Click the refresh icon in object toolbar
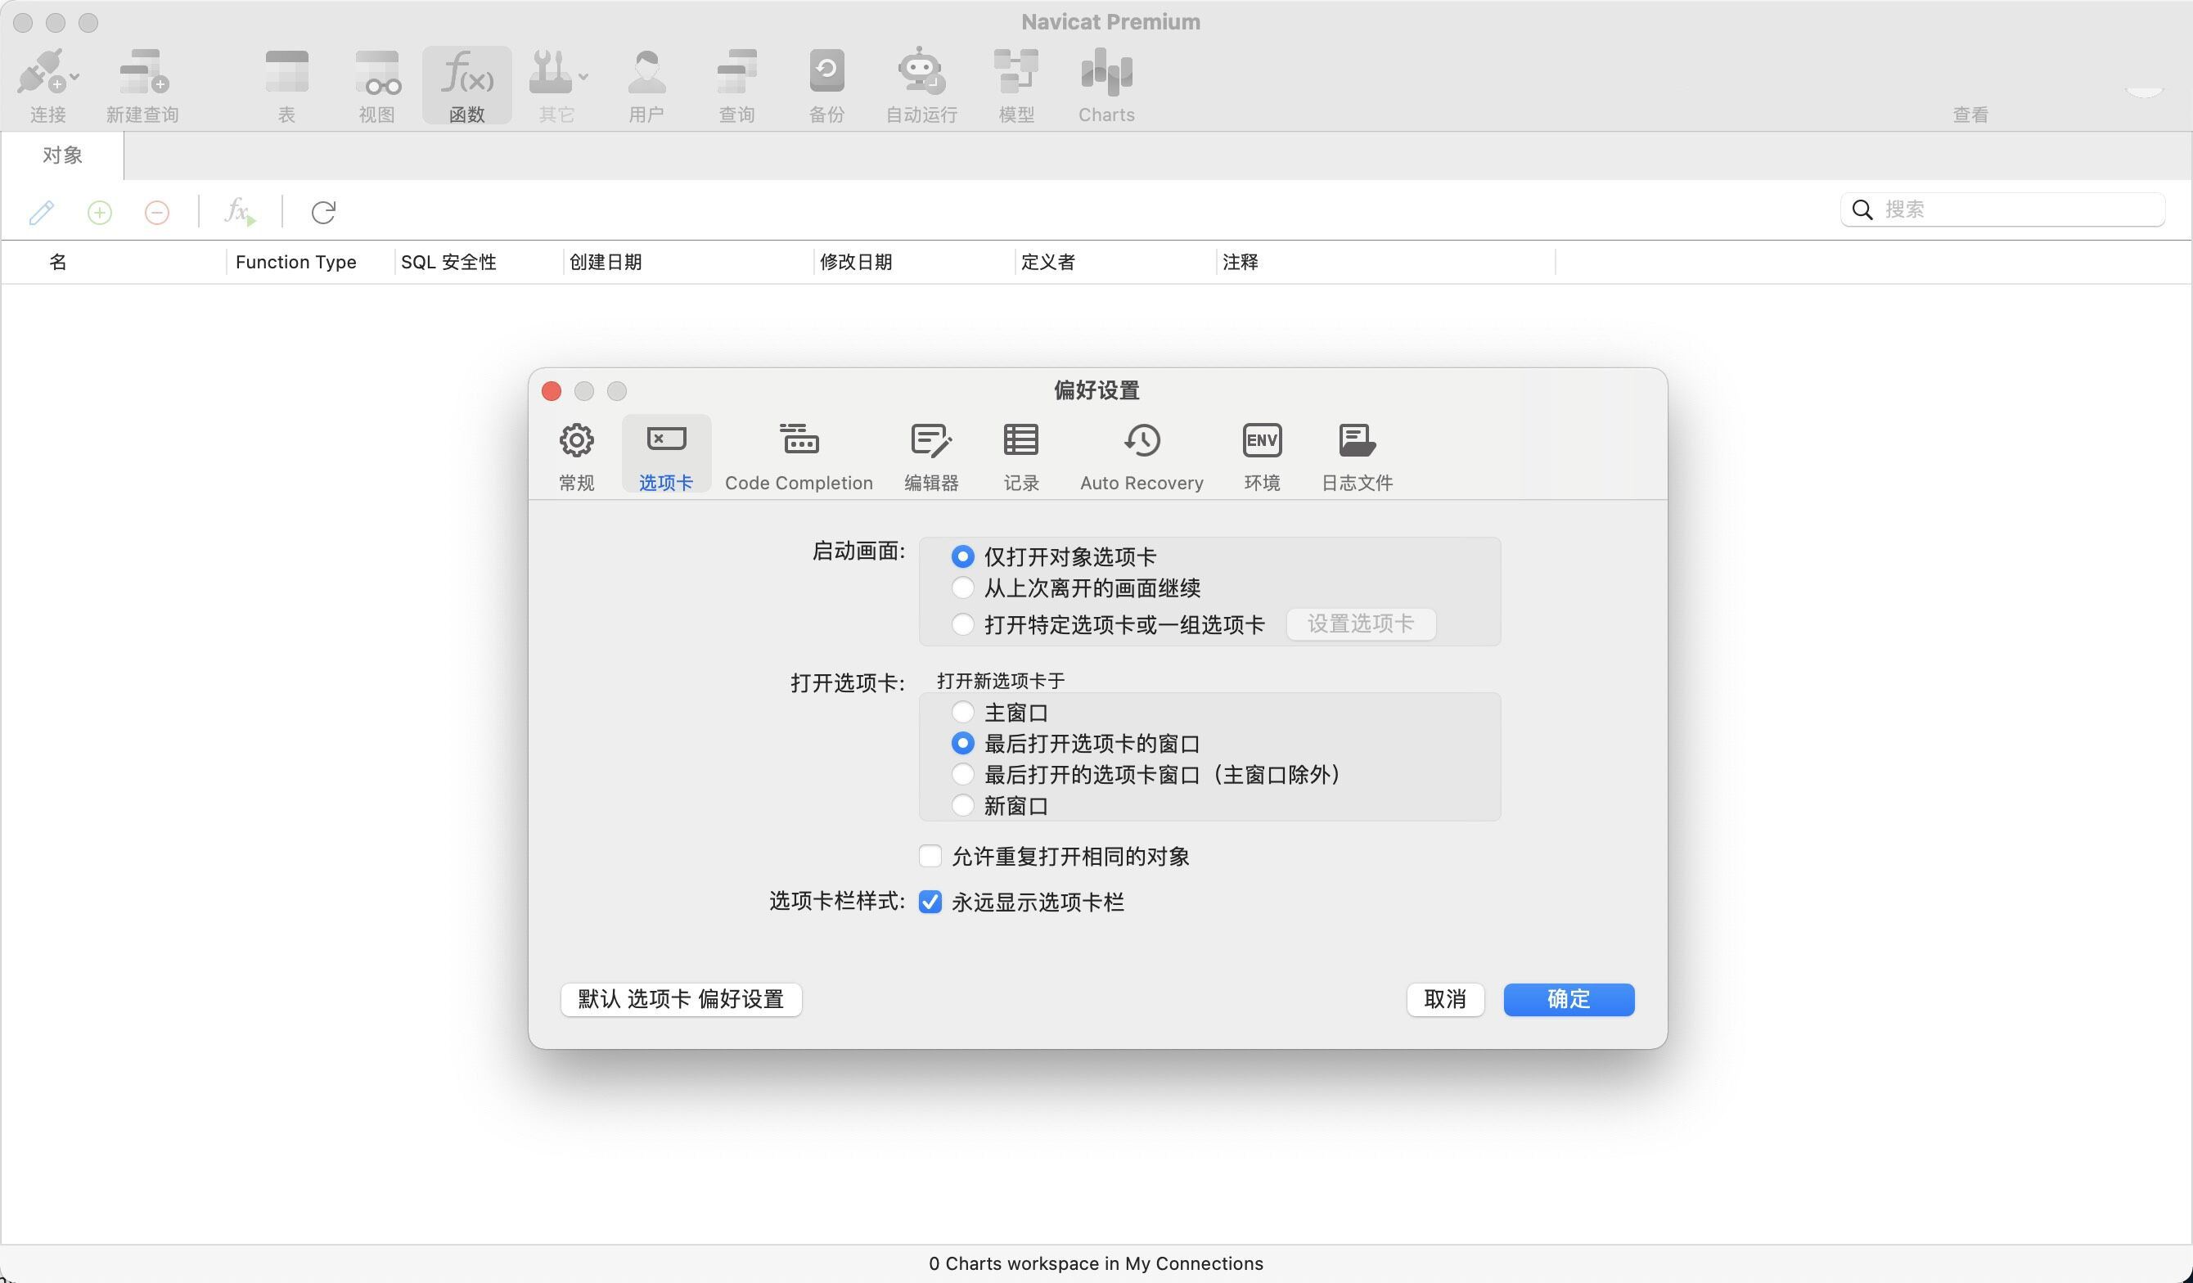This screenshot has width=2193, height=1283. (323, 211)
